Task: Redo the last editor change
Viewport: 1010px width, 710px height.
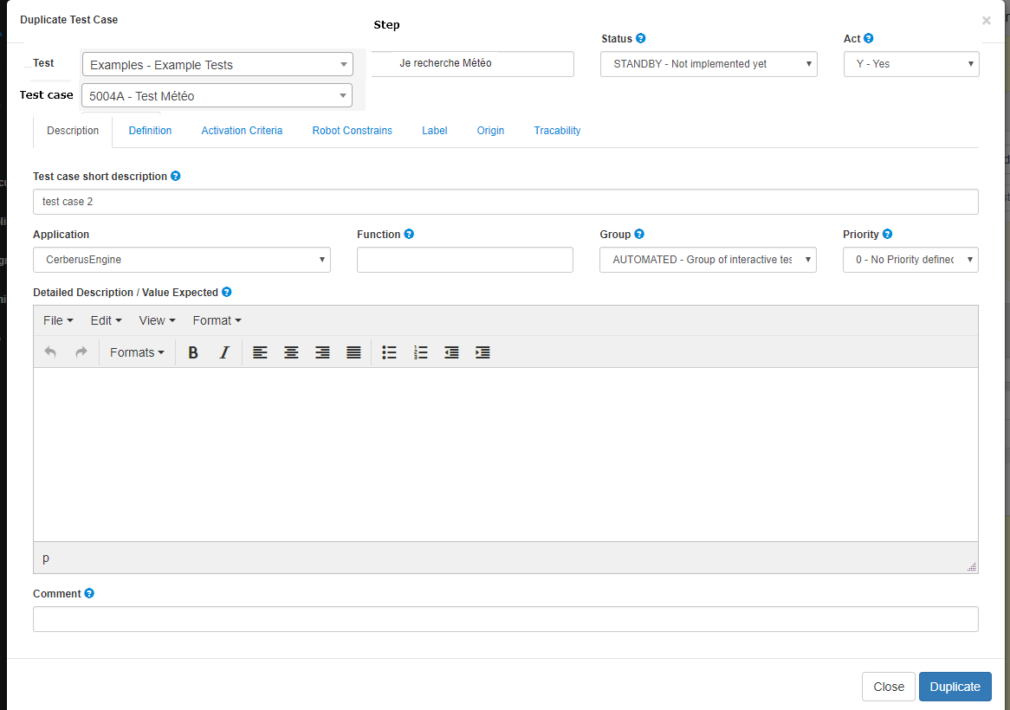Action: coord(81,352)
